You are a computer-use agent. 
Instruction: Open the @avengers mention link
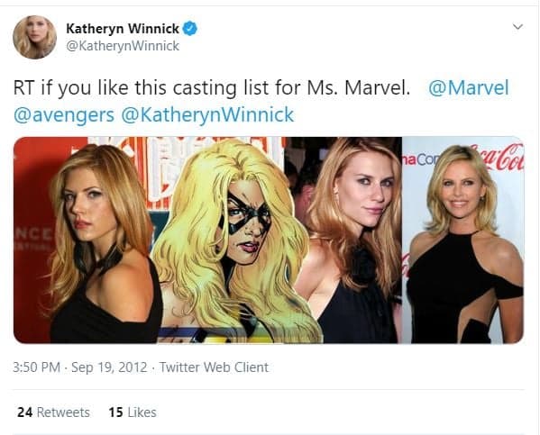(64, 114)
